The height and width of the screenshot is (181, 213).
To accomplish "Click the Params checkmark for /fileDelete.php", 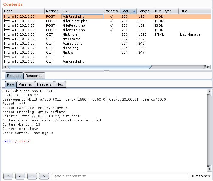I will [112, 21].
